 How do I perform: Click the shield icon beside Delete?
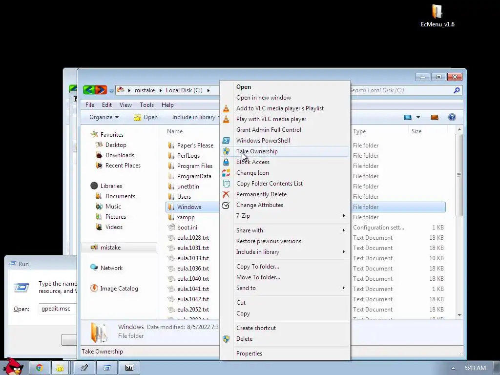click(x=226, y=339)
